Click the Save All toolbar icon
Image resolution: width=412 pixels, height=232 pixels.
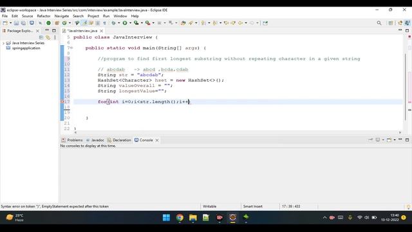point(23,23)
